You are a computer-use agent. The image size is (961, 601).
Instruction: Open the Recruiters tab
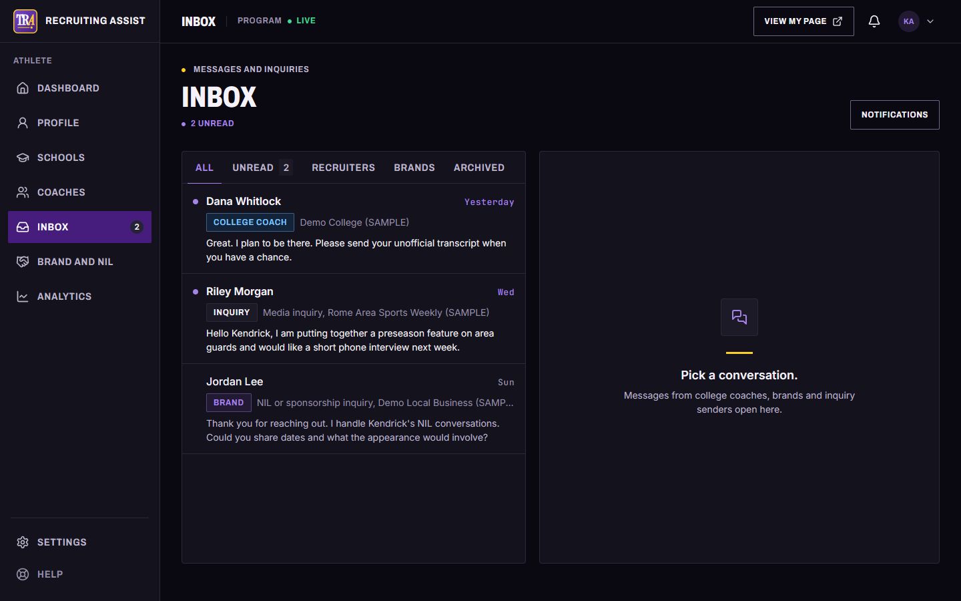343,168
